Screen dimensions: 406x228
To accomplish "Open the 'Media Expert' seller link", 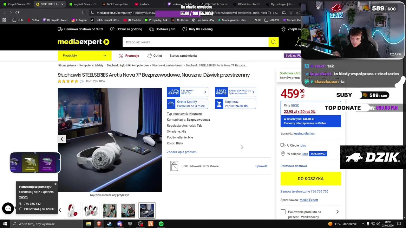I will (x=309, y=200).
